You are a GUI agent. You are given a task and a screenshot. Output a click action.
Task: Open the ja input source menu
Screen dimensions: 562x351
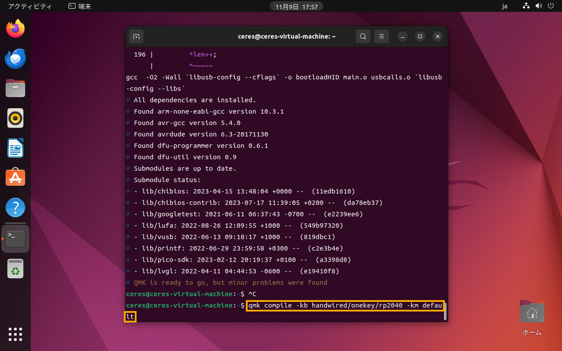504,6
